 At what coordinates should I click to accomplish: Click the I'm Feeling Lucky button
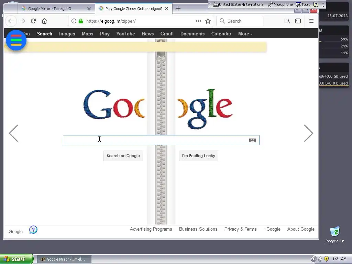199,156
